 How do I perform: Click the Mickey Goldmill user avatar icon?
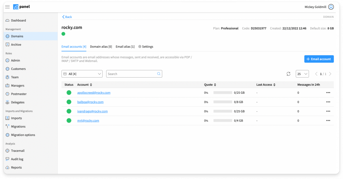pos(331,7)
